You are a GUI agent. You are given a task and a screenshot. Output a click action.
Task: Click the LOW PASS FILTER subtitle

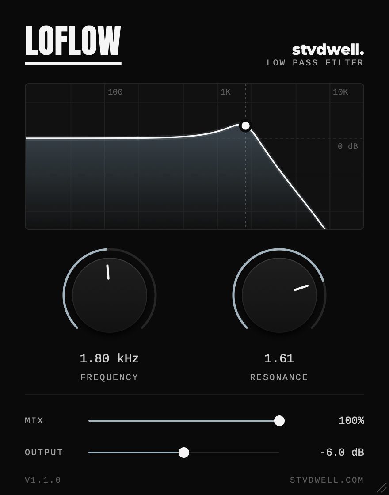pos(315,62)
